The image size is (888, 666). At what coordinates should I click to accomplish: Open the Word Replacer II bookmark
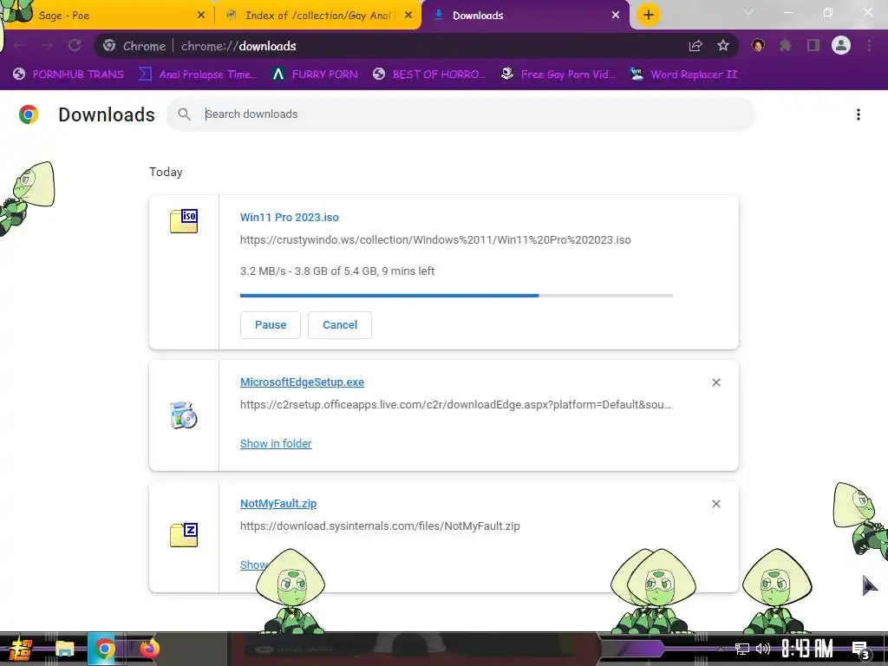[x=684, y=75]
